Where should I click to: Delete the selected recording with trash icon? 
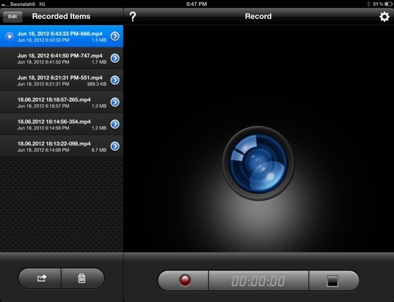[82, 278]
